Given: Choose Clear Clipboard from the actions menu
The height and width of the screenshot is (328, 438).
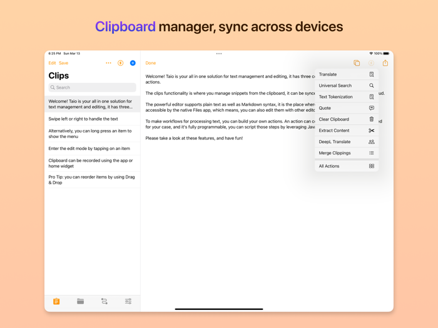Looking at the screenshot, I should point(347,119).
